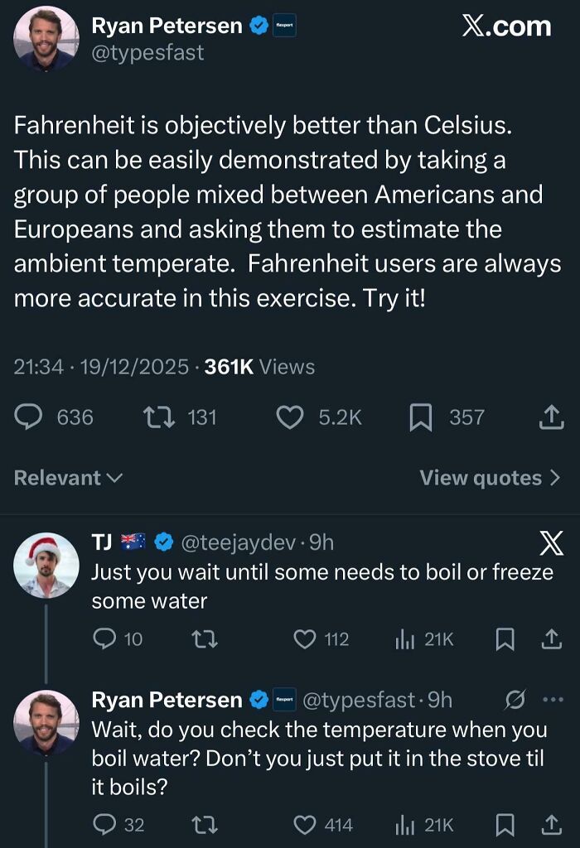Click the flexport affiliation badge

point(286,25)
